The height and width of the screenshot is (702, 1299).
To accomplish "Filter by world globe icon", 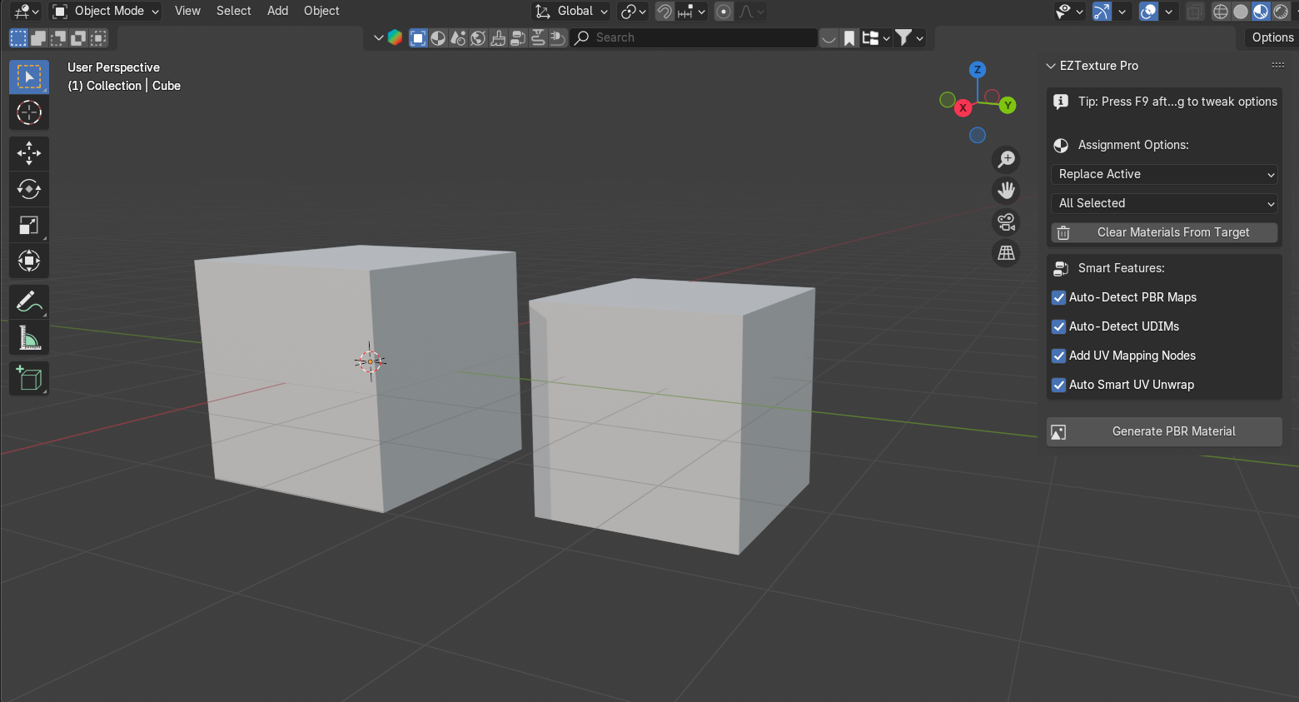I will (478, 37).
